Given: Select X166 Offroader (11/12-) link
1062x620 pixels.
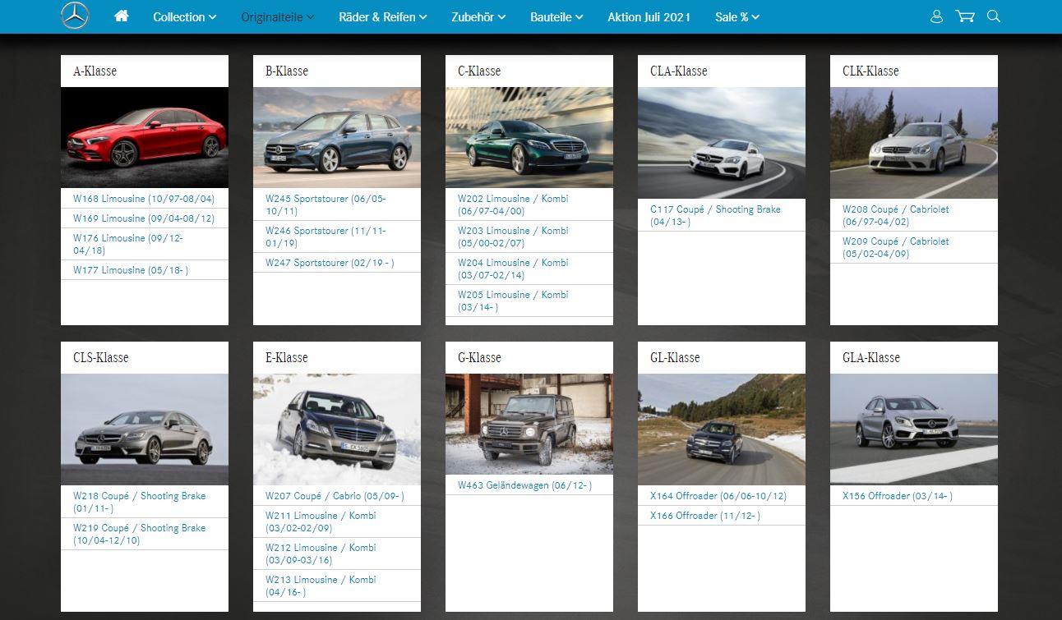Looking at the screenshot, I should [705, 516].
